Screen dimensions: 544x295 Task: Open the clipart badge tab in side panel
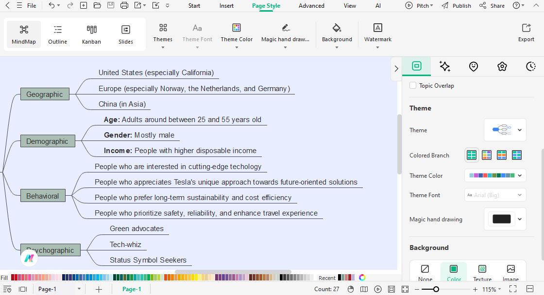click(x=502, y=66)
